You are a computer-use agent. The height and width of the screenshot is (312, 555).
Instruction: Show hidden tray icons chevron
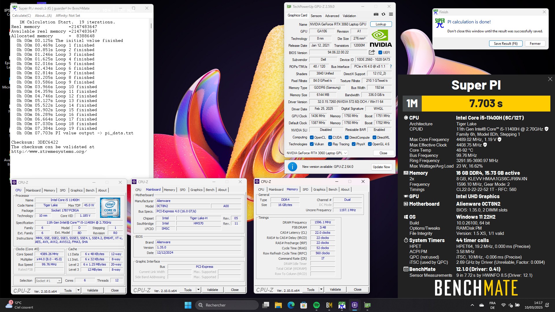click(x=472, y=305)
